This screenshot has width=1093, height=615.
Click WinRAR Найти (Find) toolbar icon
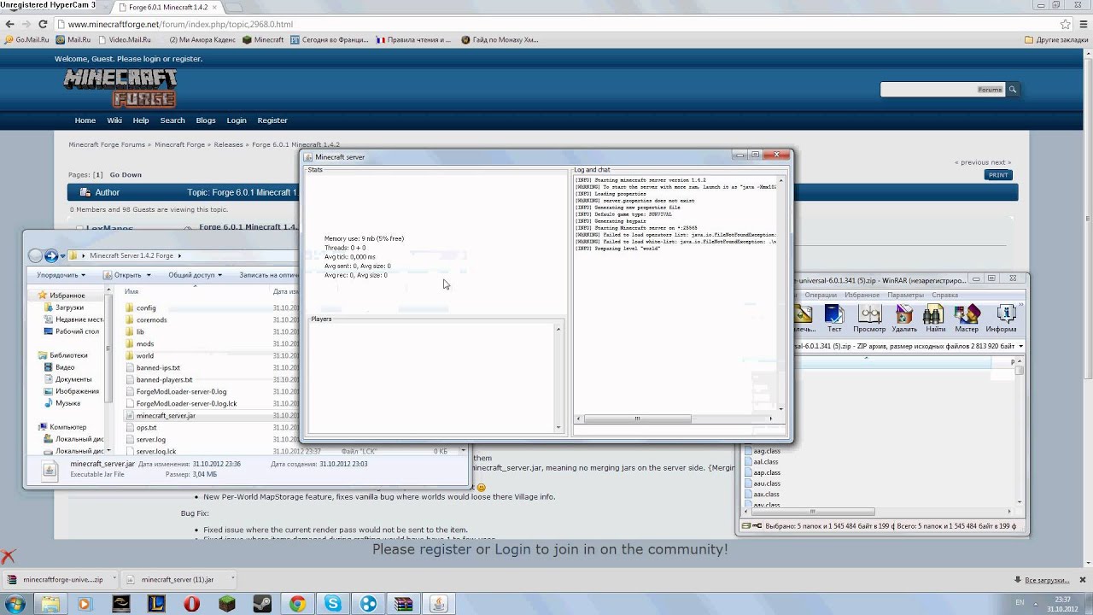(x=935, y=318)
